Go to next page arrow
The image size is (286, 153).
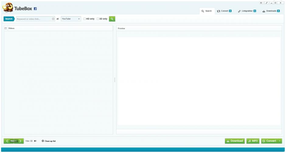[20, 141]
